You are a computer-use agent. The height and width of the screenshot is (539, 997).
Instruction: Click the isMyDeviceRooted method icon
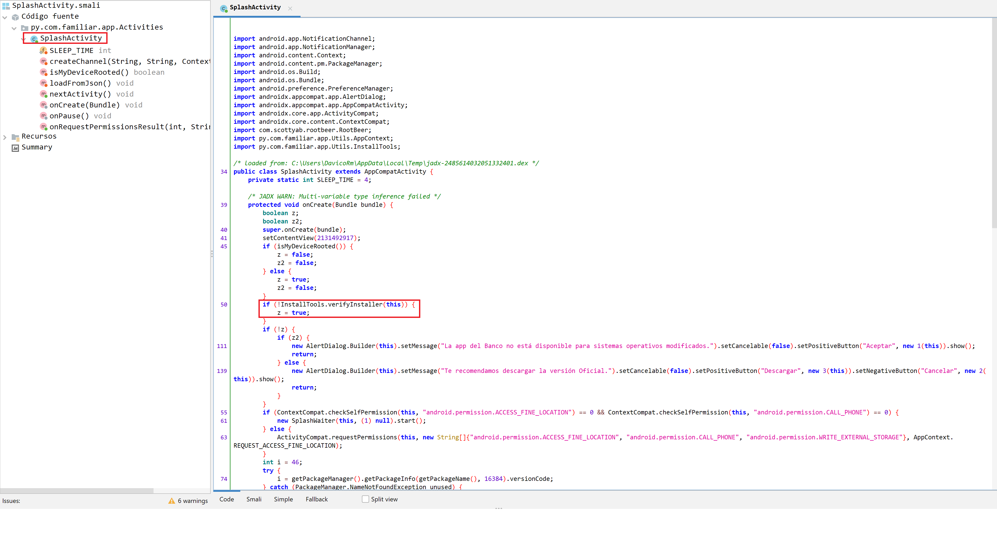pos(43,72)
